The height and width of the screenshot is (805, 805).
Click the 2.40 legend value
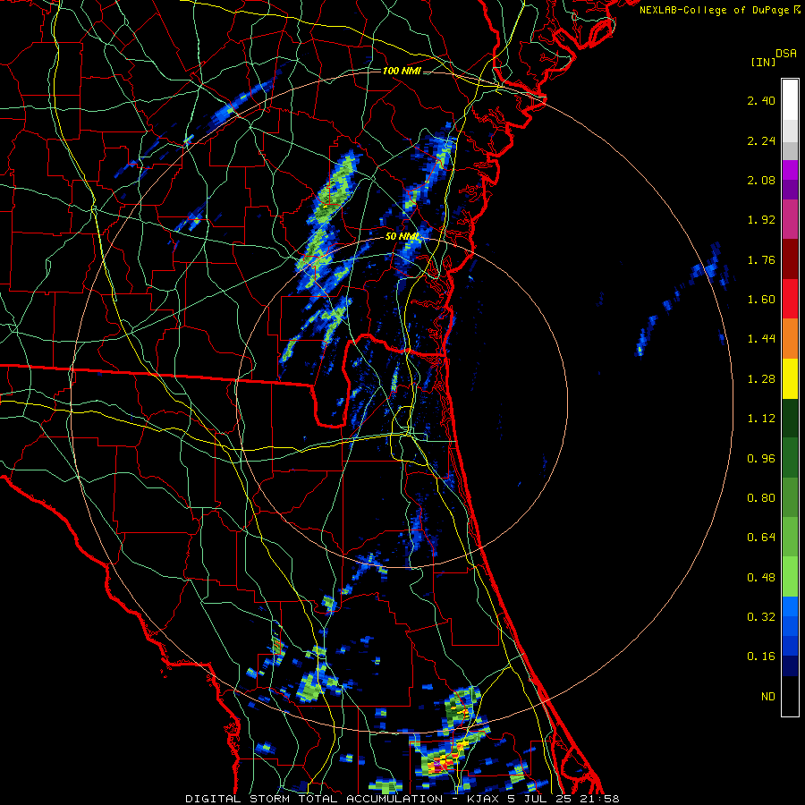click(761, 100)
